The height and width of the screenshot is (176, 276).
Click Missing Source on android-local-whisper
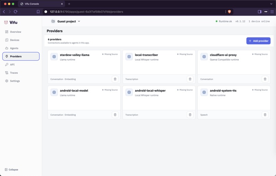[185, 90]
